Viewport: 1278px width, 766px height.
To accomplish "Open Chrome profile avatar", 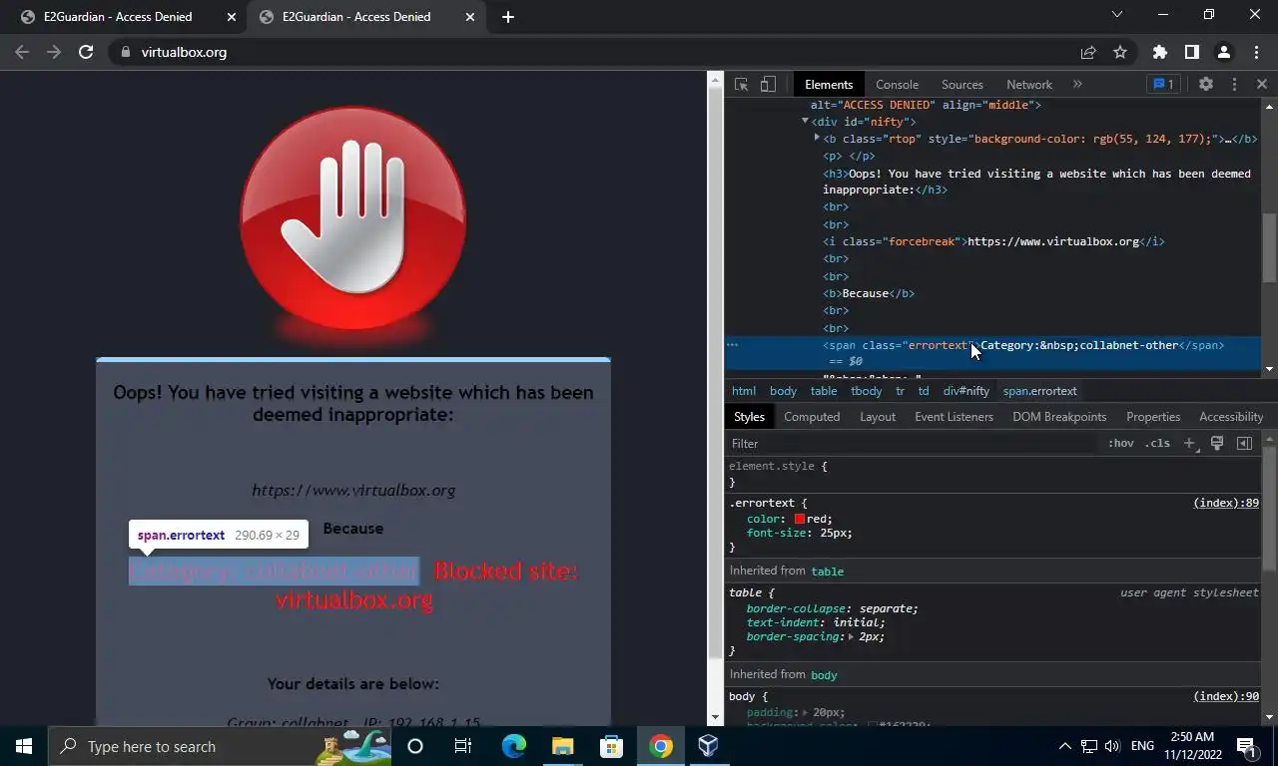I will [1223, 52].
